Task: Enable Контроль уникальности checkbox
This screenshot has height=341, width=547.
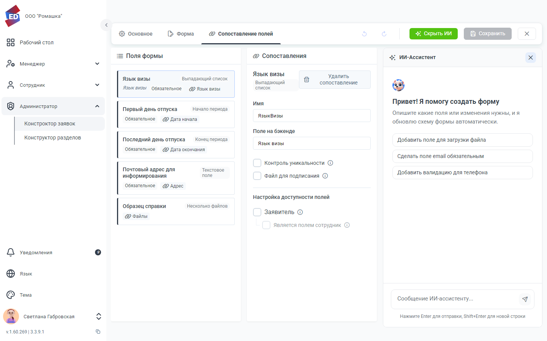Action: click(257, 163)
